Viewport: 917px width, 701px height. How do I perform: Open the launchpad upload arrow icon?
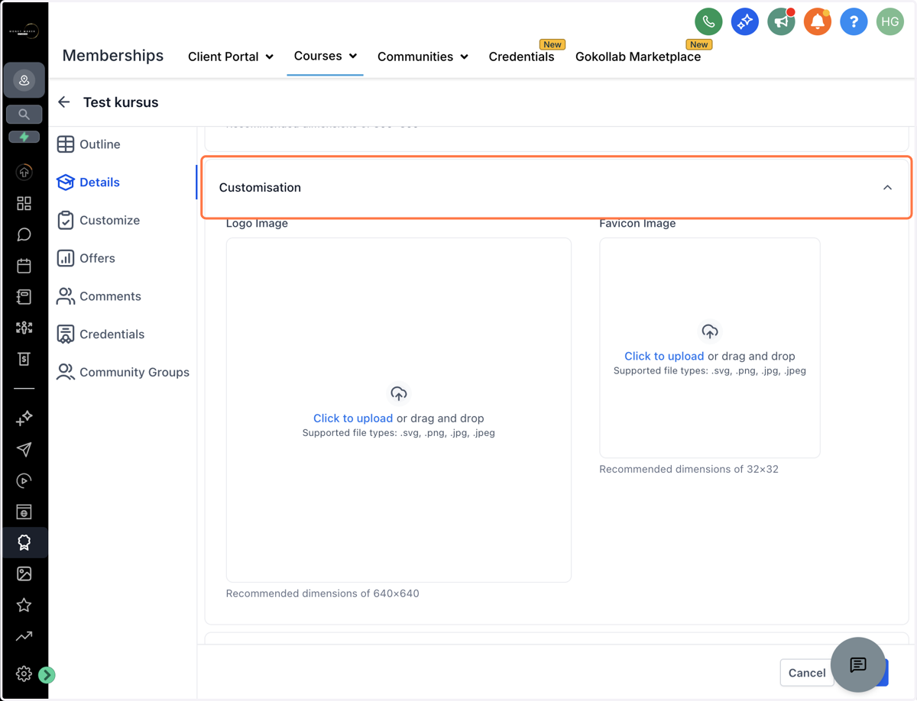[x=24, y=173]
